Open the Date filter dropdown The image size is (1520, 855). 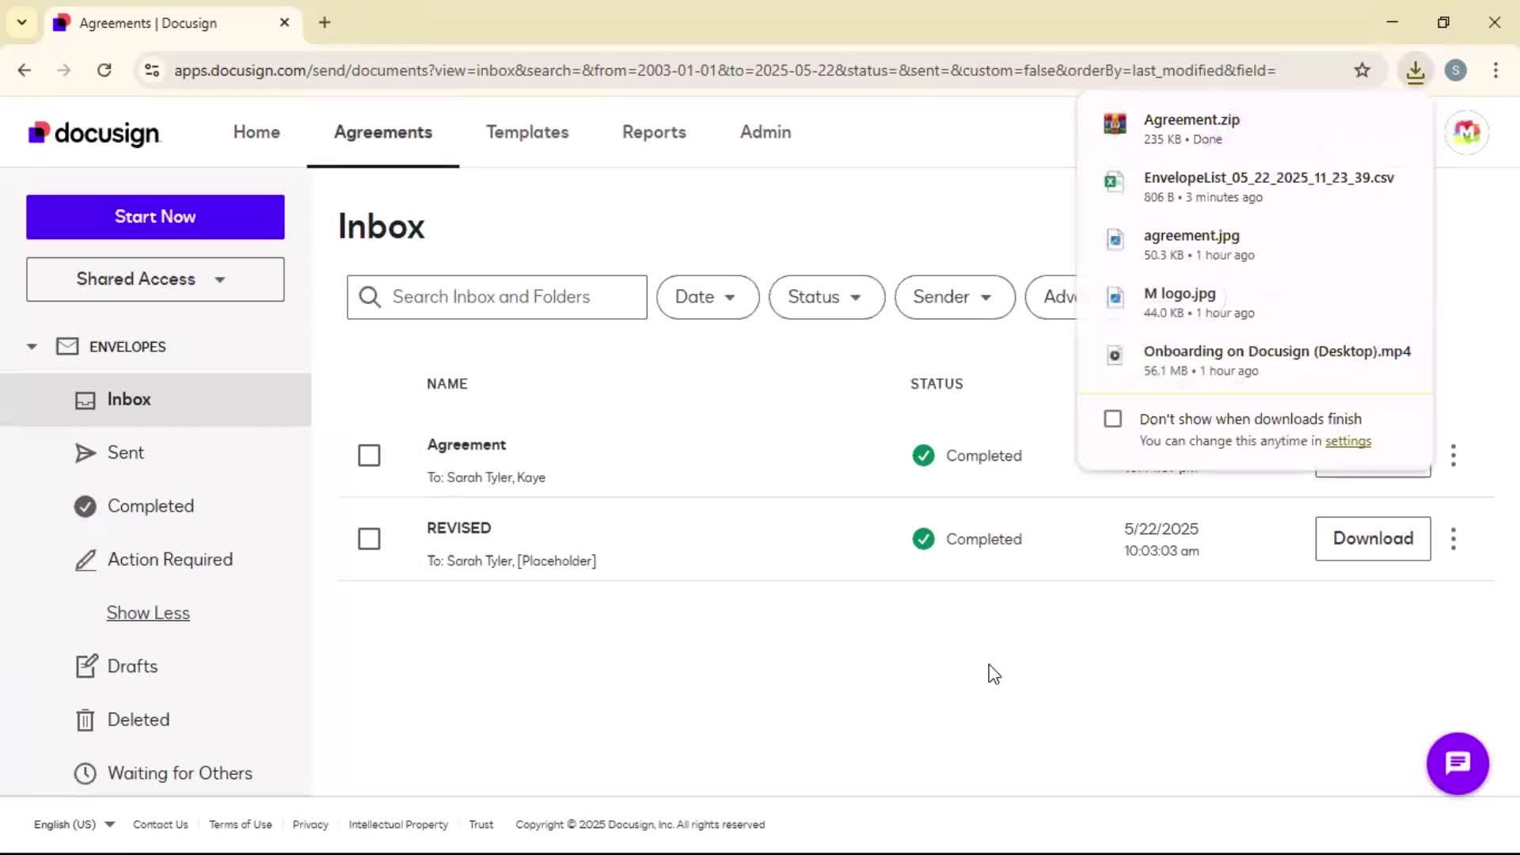coord(707,297)
